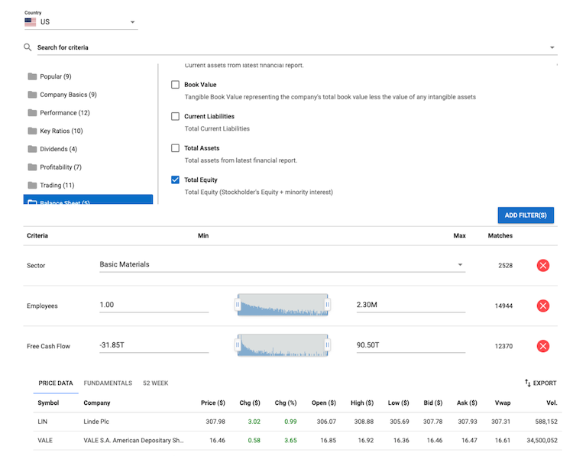Image resolution: width=573 pixels, height=456 pixels.
Task: Uncheck the Total Equity checkbox
Action: coord(176,179)
